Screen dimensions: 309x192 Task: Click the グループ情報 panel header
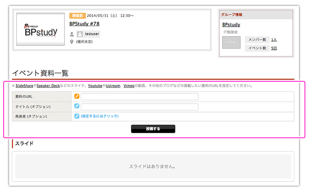(256, 15)
